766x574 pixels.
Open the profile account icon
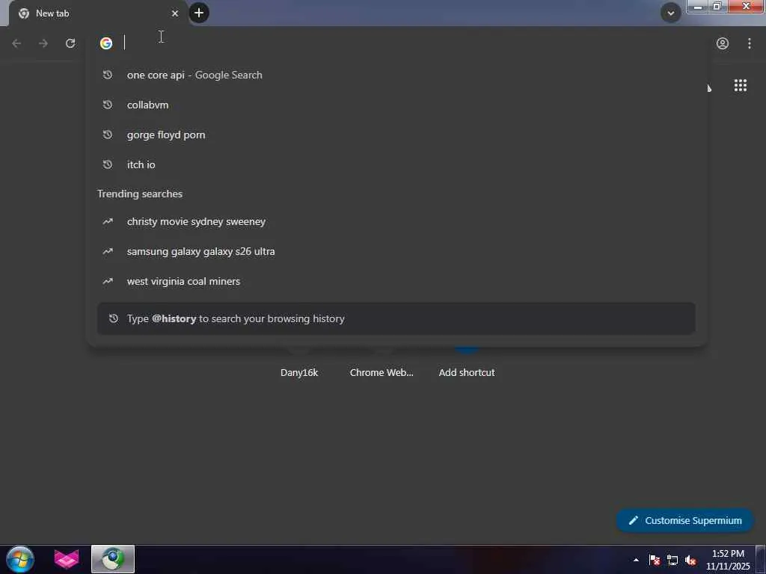coord(723,43)
